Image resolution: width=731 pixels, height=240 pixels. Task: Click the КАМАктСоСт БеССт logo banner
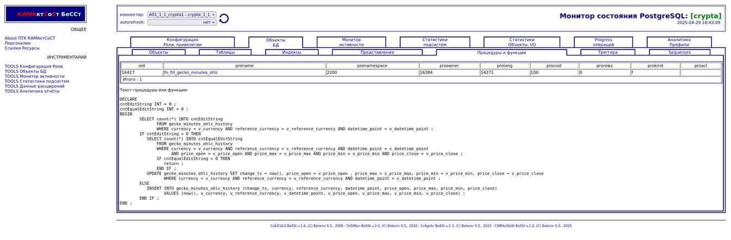[46, 14]
